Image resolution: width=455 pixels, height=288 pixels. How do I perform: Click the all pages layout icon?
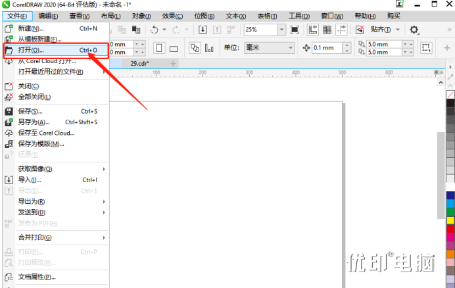pos(195,48)
